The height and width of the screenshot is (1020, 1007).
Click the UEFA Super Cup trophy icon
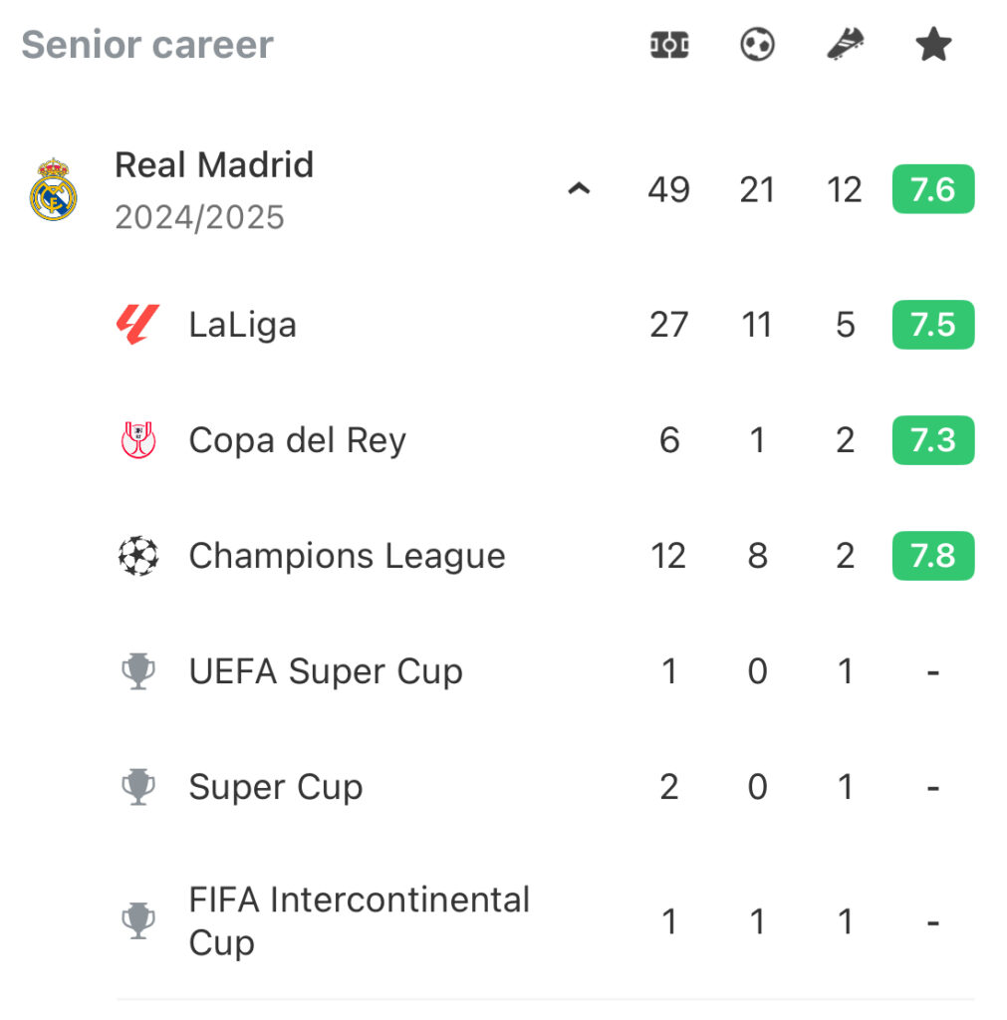click(x=137, y=671)
